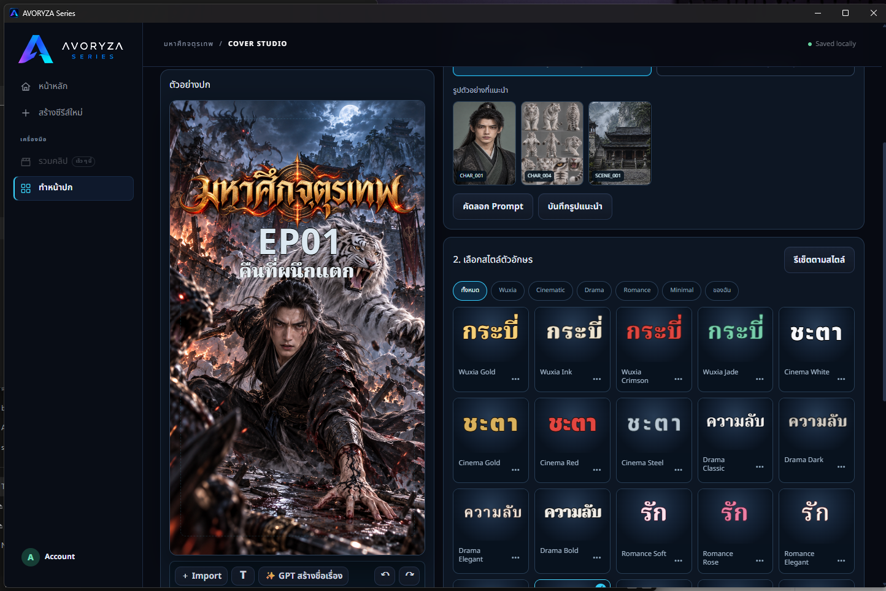886x591 pixels.
Task: Select the T text tool button
Action: tap(243, 575)
